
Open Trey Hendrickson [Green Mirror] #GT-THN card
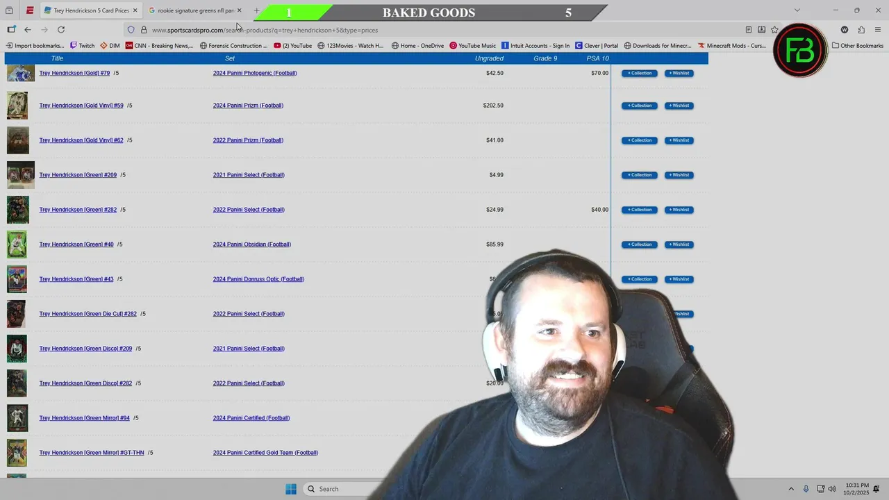coord(92,453)
